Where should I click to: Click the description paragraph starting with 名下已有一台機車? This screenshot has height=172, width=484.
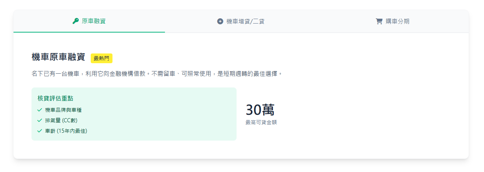pos(157,74)
